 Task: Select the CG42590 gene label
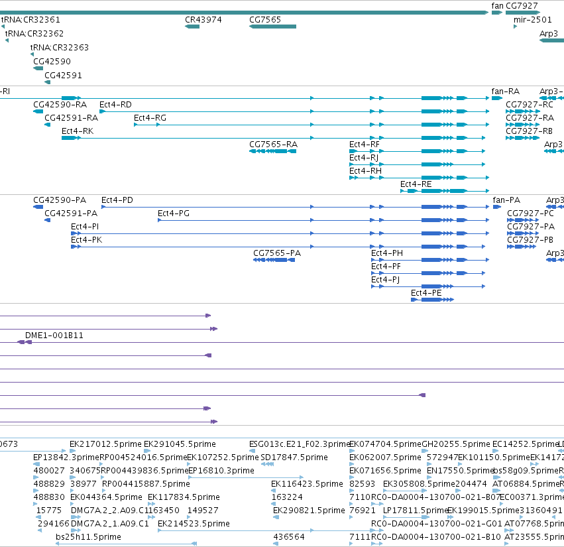(52, 62)
